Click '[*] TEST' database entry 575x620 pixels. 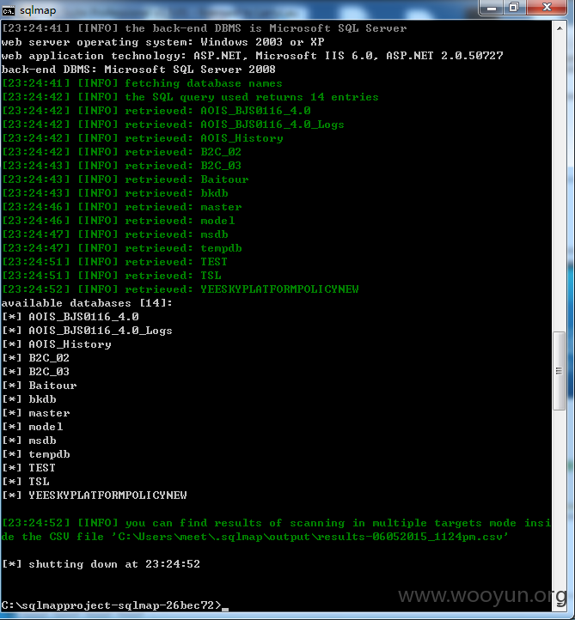(x=29, y=468)
